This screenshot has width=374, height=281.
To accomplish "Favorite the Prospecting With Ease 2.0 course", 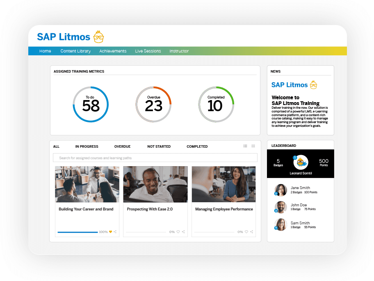I will click(x=178, y=232).
